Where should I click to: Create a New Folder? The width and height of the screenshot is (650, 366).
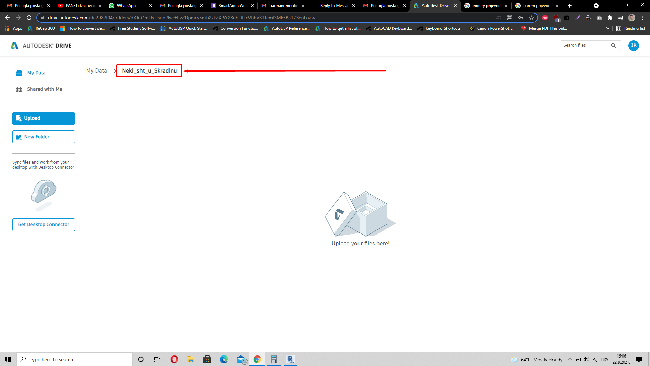tap(44, 137)
